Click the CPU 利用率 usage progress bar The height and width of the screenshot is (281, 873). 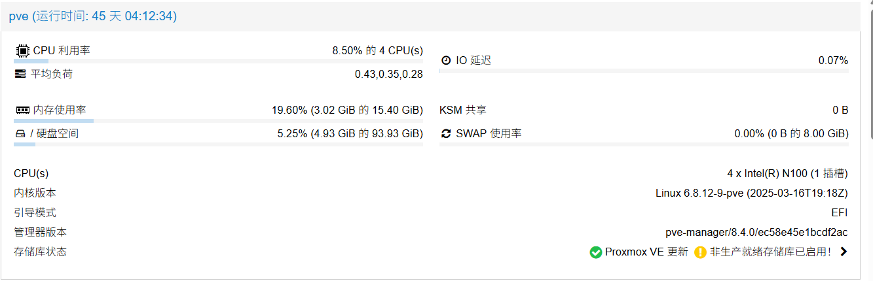tap(218, 61)
